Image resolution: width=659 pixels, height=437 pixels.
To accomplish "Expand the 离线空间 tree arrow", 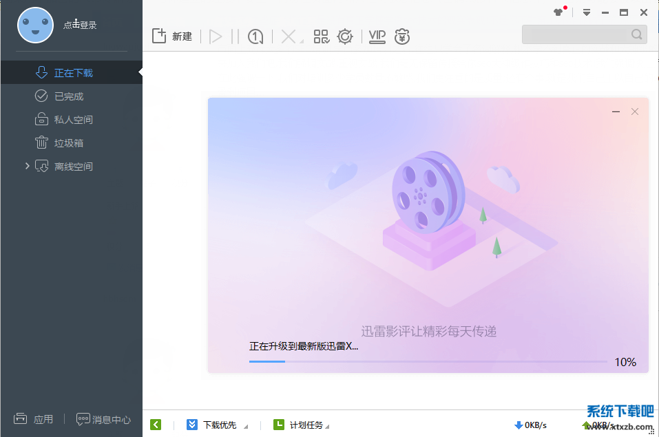I will (27, 166).
